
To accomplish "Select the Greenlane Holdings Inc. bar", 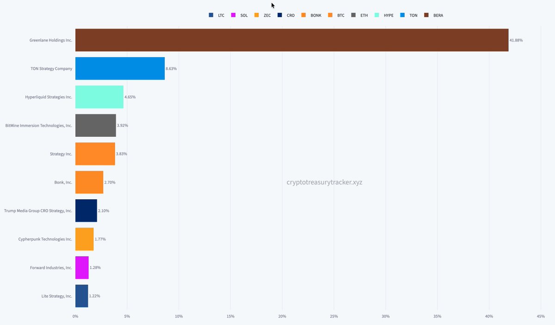I will [x=291, y=40].
